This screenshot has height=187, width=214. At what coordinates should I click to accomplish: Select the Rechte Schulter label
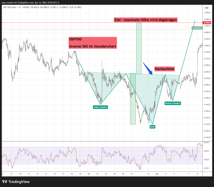(173, 103)
